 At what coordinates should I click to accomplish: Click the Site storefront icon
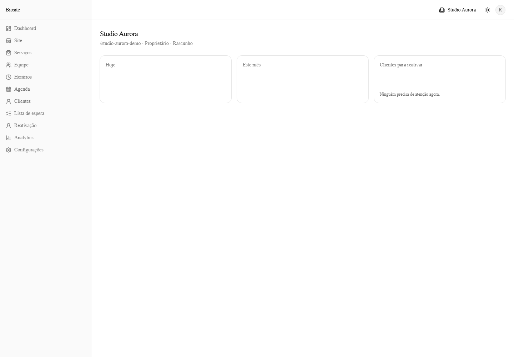coord(9,41)
